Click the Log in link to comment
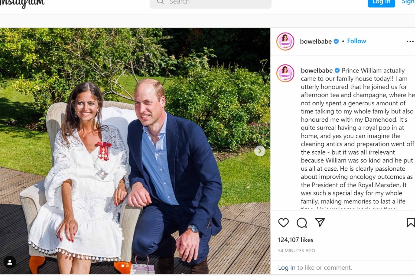The image size is (415, 276). pos(287,268)
